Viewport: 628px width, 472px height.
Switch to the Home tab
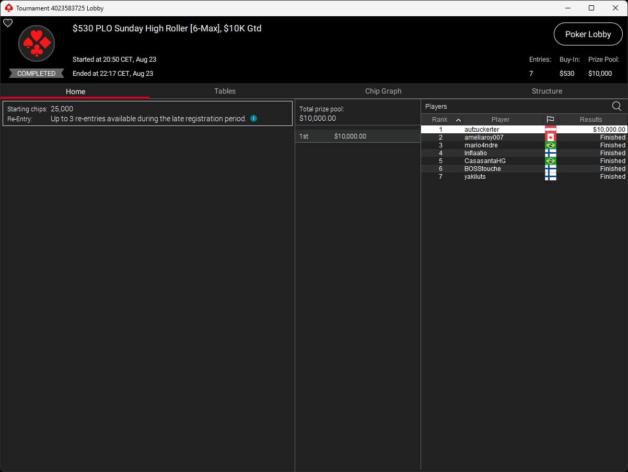click(x=75, y=91)
